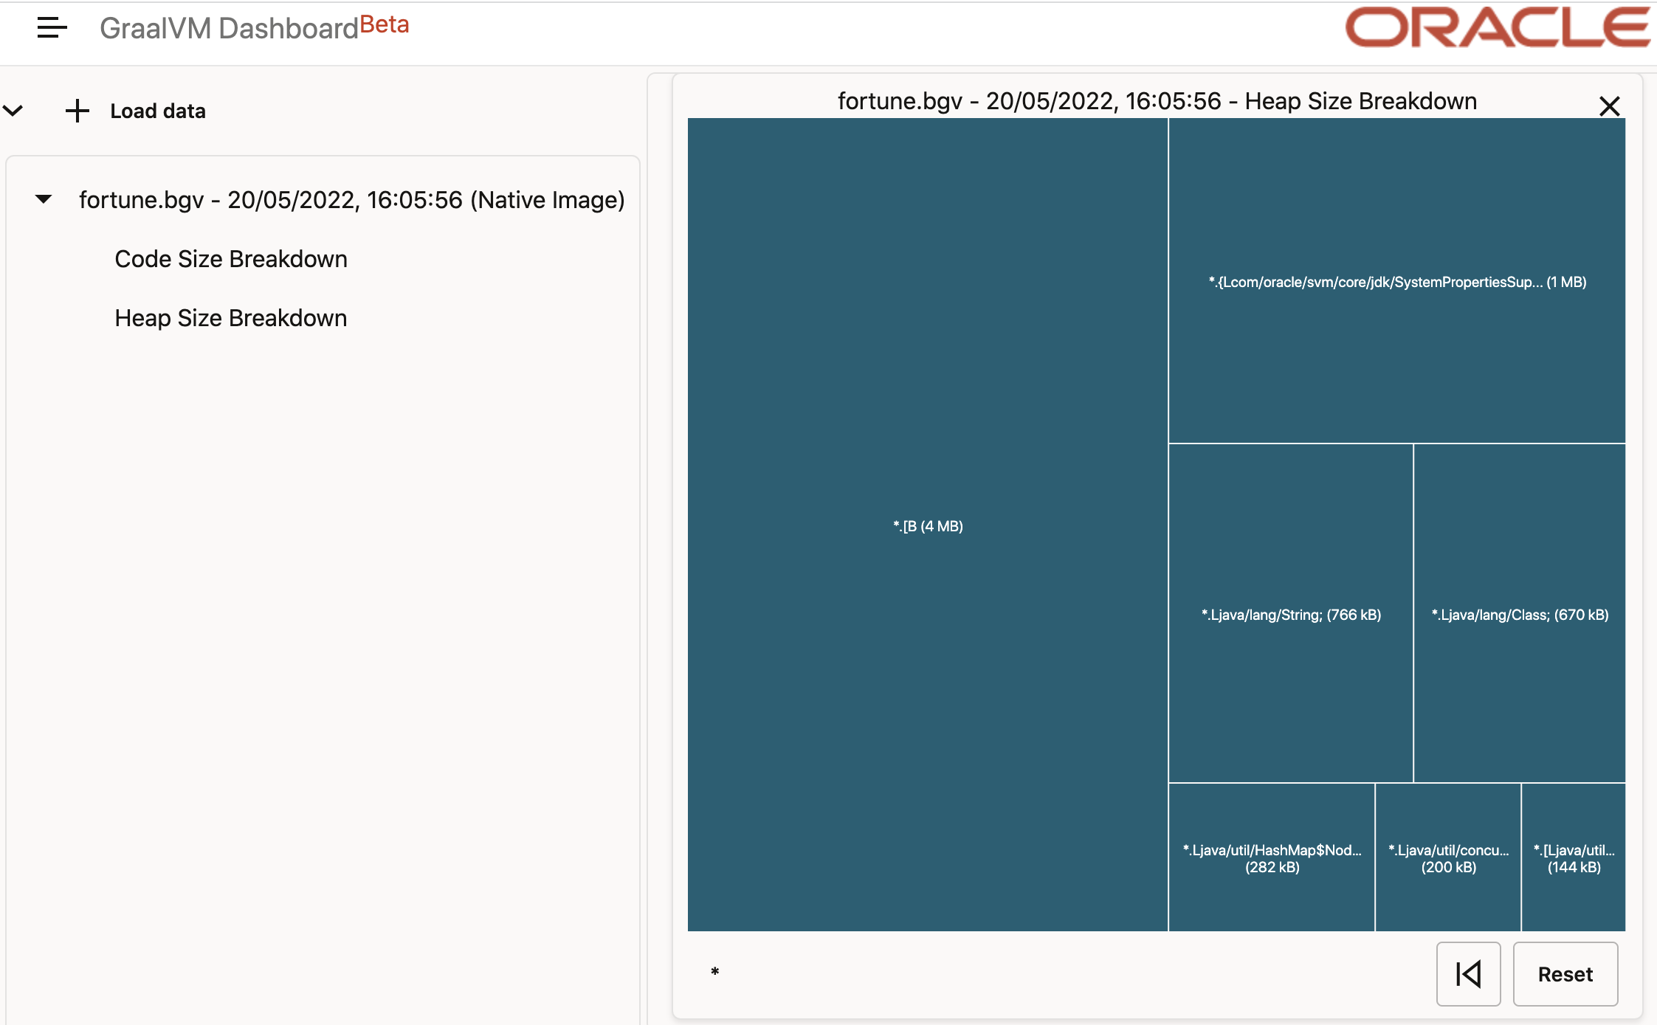Click the Reset button
The width and height of the screenshot is (1657, 1025).
point(1565,974)
